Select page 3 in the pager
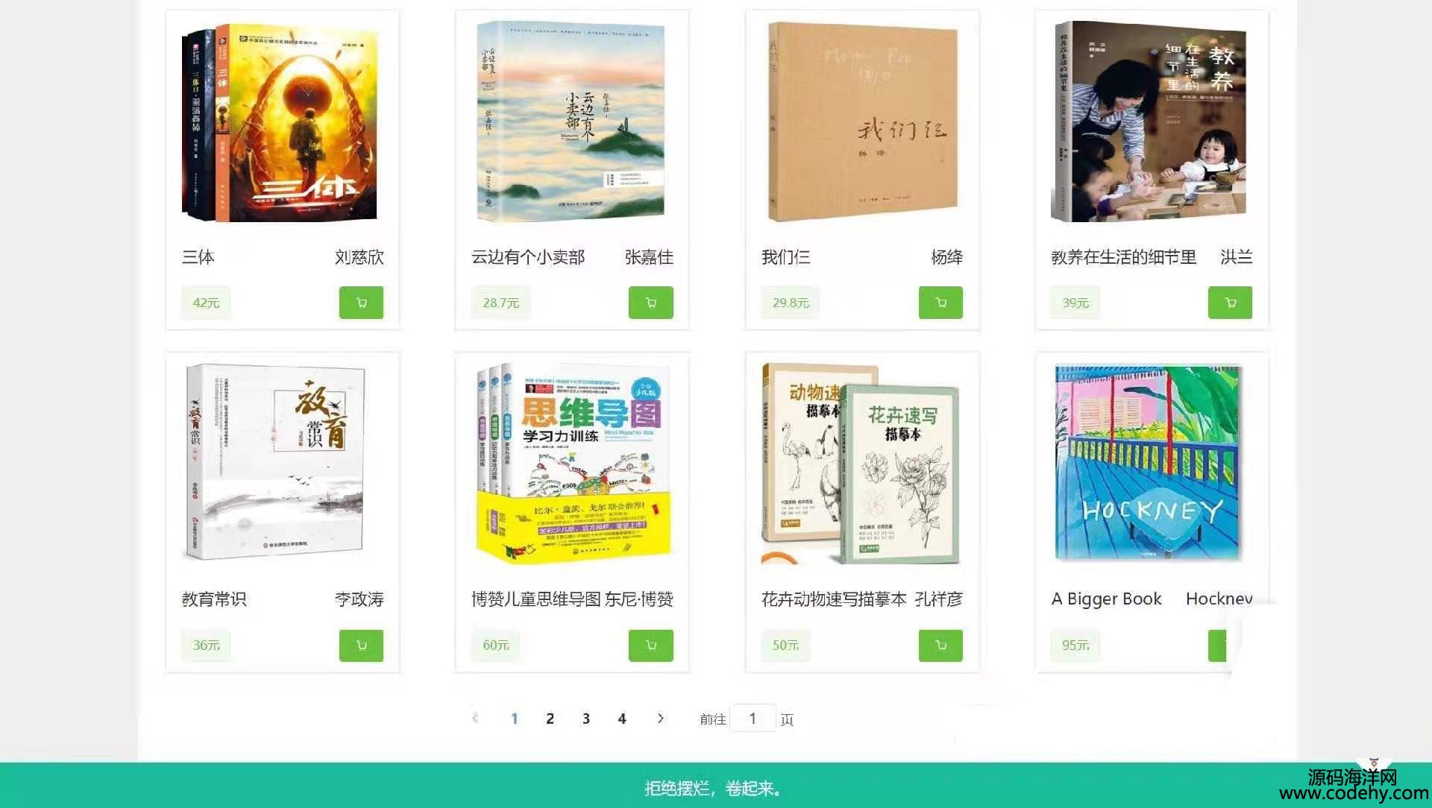 (x=586, y=719)
